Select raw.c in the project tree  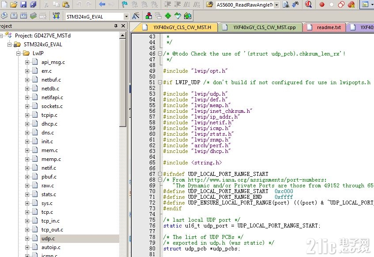coord(47,186)
